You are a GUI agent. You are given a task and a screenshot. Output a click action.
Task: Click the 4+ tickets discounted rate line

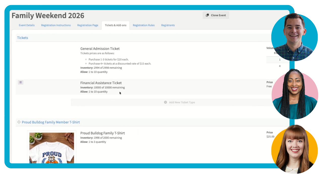point(120,63)
